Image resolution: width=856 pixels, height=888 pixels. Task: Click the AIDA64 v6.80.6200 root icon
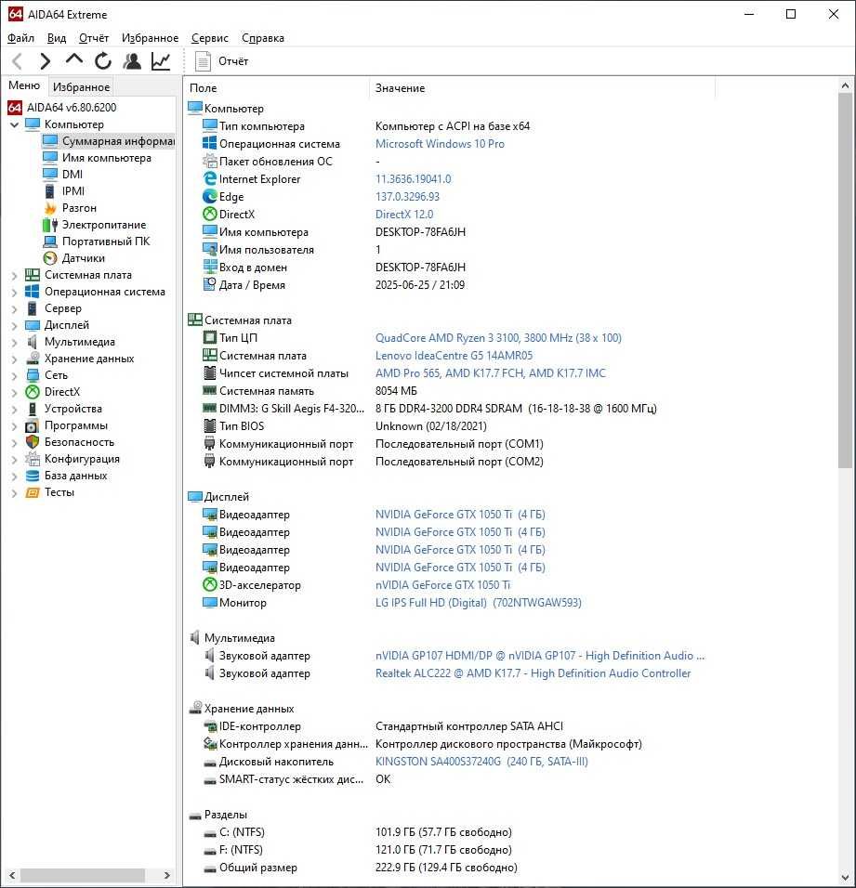click(15, 108)
